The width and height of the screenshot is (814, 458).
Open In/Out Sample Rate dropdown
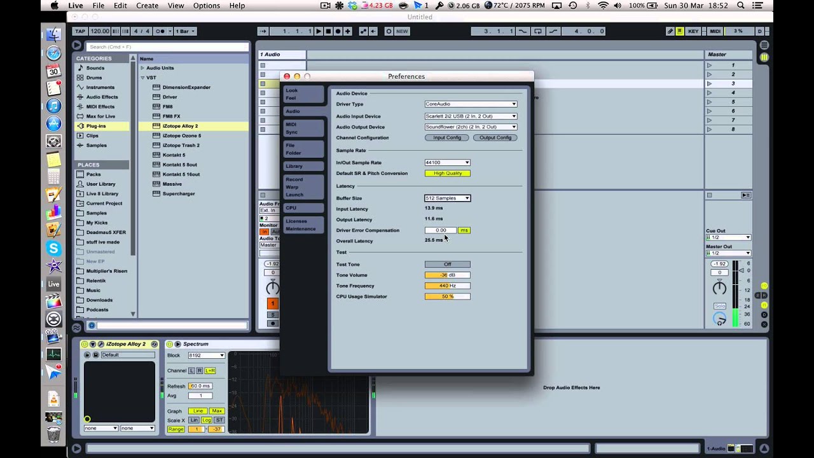pyautogui.click(x=448, y=162)
